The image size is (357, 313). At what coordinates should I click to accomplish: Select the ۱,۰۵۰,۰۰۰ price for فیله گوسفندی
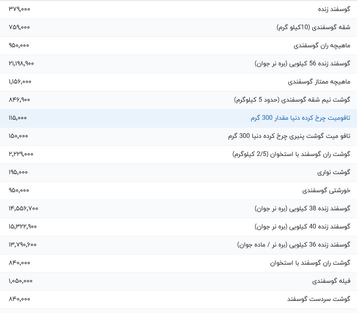(x=21, y=281)
